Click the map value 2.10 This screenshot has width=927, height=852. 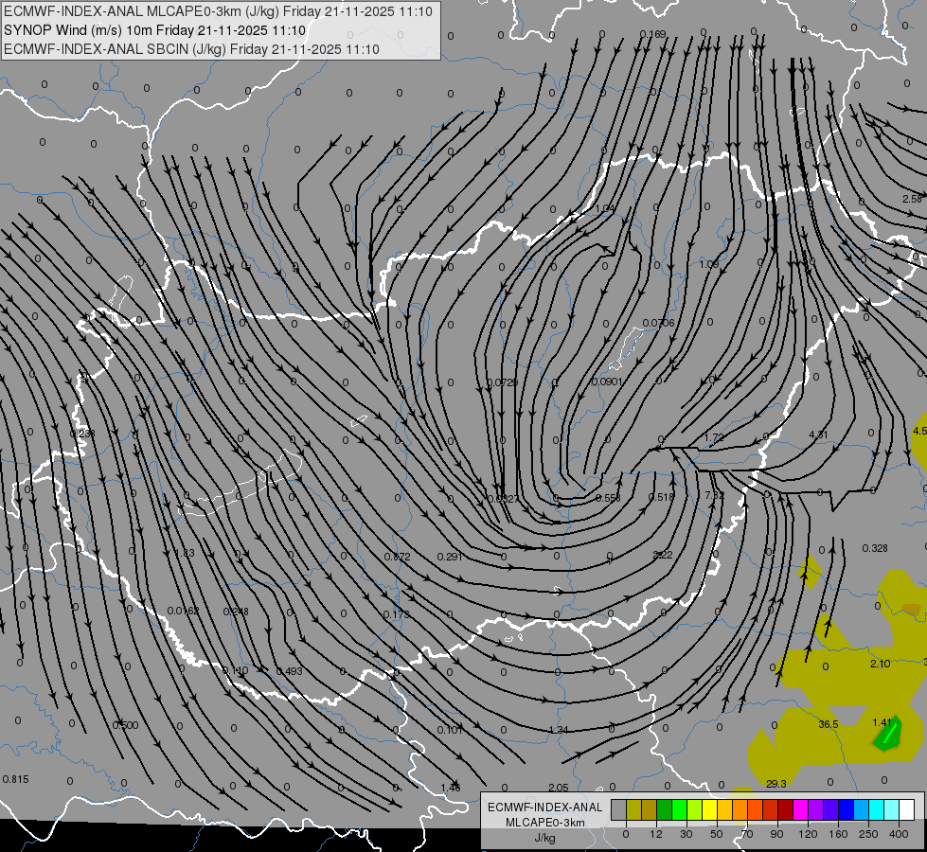point(881,664)
